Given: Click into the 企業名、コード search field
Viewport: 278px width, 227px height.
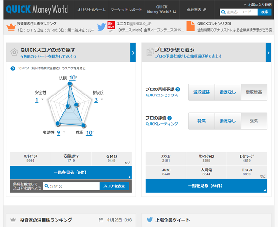Looking at the screenshot, I should click(x=239, y=12).
